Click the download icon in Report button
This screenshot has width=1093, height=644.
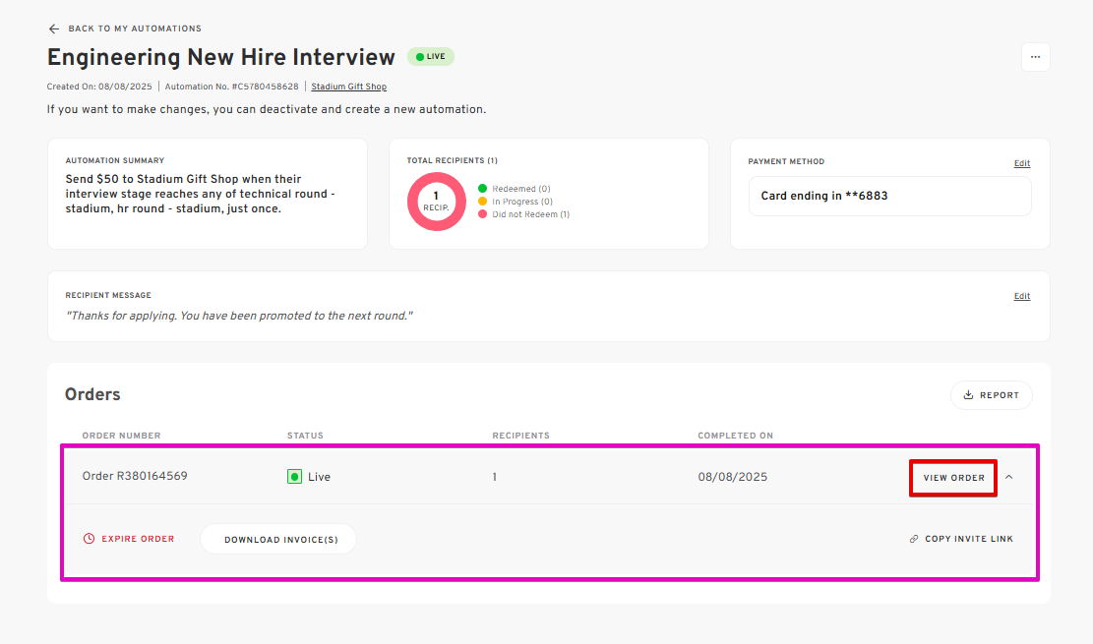tap(968, 395)
